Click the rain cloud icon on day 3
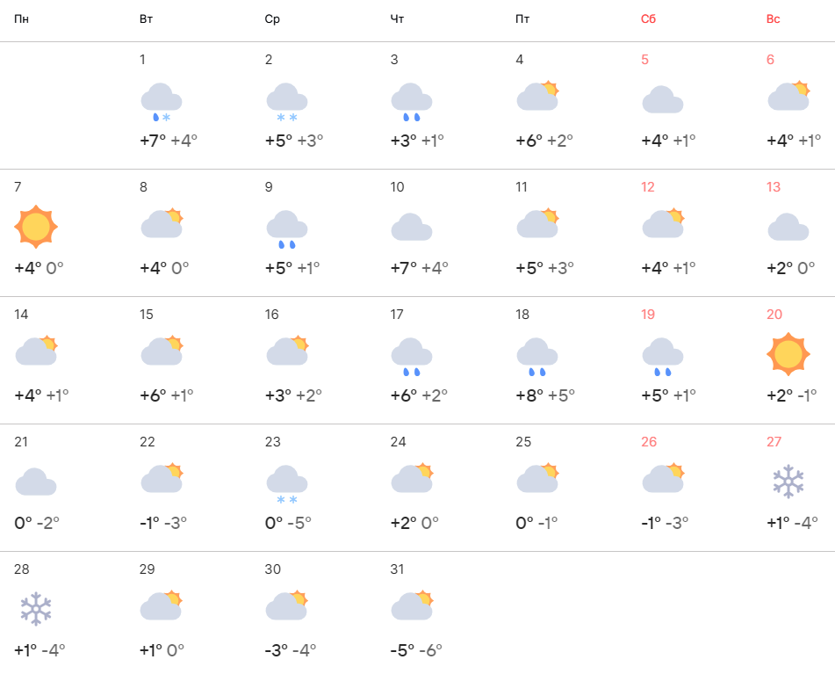Viewport: 835px width, 674px height. [412, 101]
